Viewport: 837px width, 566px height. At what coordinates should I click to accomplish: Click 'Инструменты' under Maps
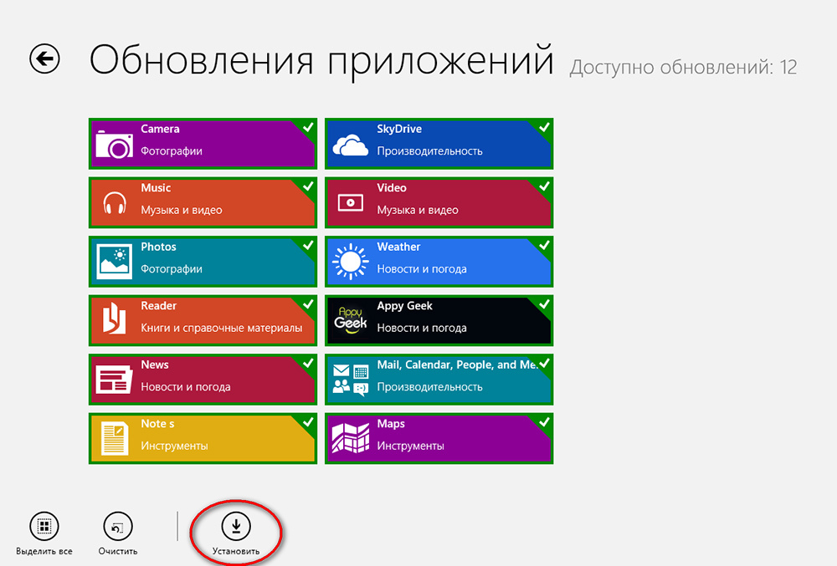pyautogui.click(x=410, y=446)
